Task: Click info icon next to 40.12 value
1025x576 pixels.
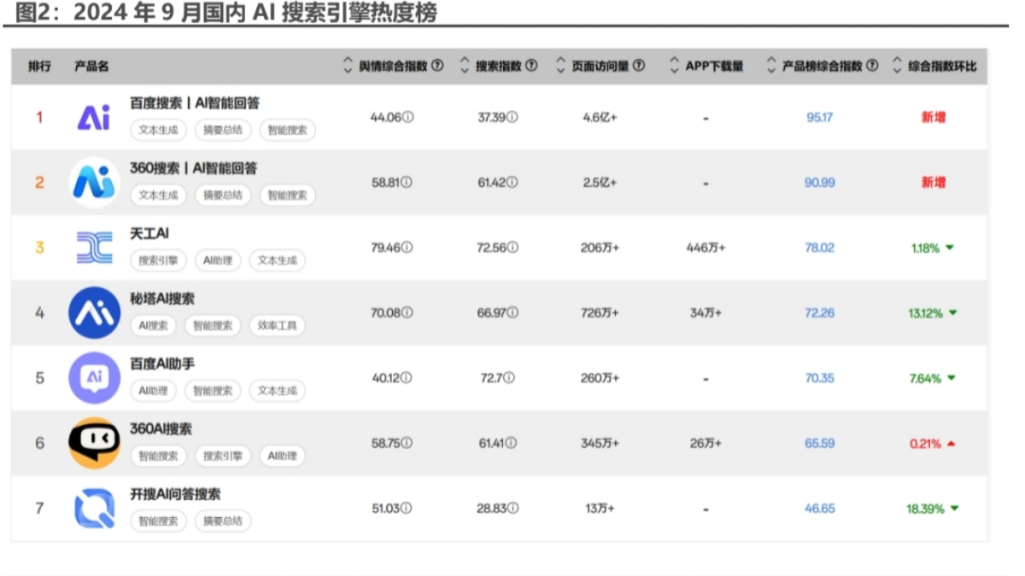Action: pos(407,378)
